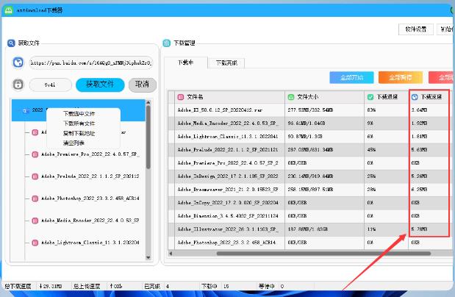Viewport: 455px width, 297px height.
Task: Click 277.53MB/332.54MB size cell
Action: [x=324, y=110]
